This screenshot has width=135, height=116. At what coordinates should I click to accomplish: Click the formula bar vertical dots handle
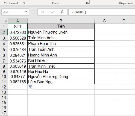(x=33, y=12)
